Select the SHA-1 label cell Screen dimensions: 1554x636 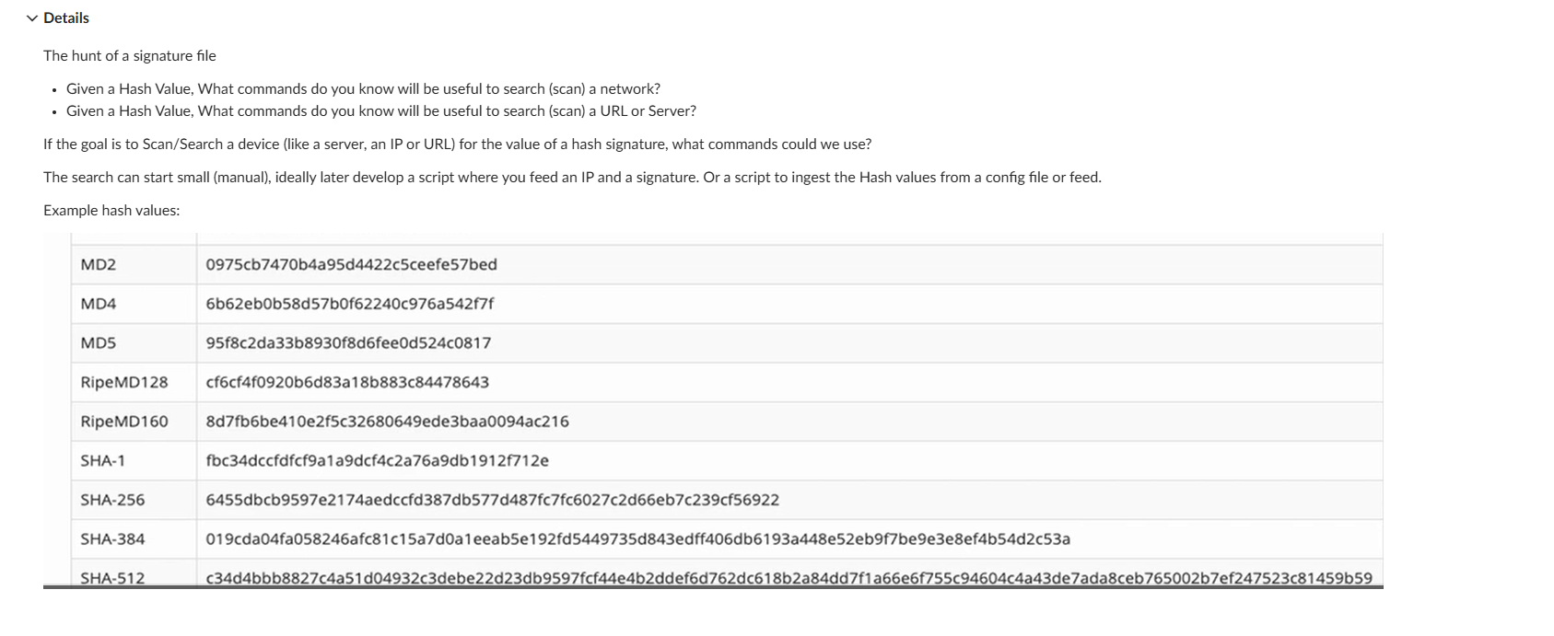click(103, 460)
